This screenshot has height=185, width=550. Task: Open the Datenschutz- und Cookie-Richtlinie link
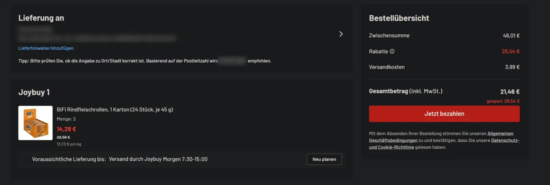click(444, 144)
